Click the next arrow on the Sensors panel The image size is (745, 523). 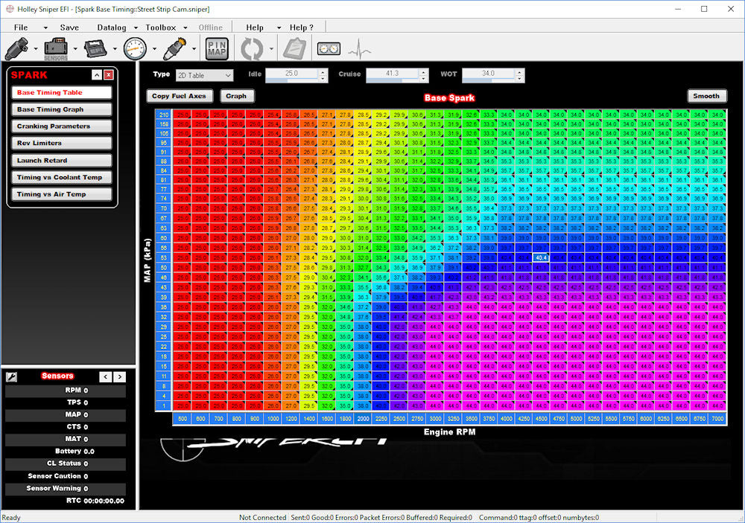(120, 376)
